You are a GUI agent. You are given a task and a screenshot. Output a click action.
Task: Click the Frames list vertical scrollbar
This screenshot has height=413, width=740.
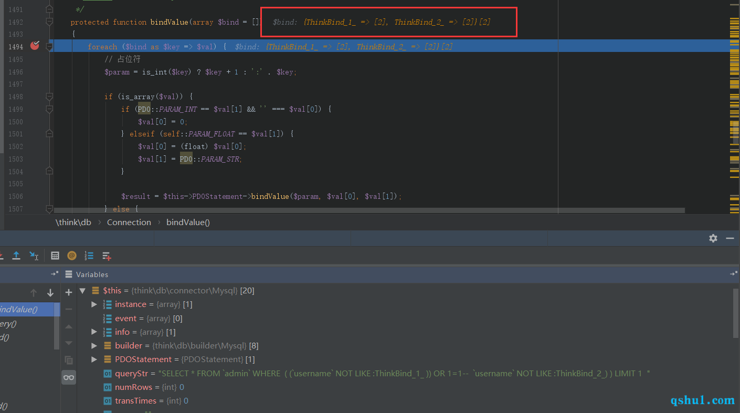(57, 325)
